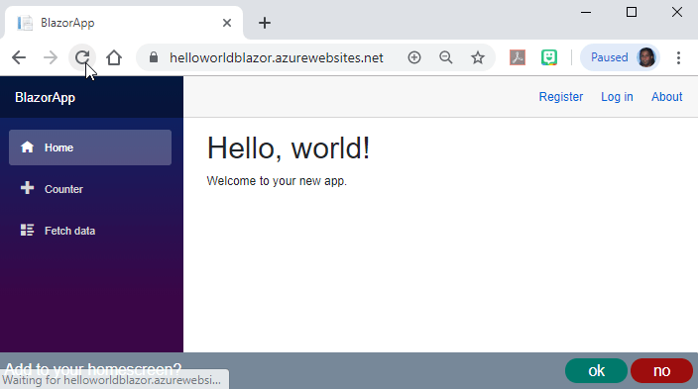Click the address bar URL
698x389 pixels.
point(276,57)
